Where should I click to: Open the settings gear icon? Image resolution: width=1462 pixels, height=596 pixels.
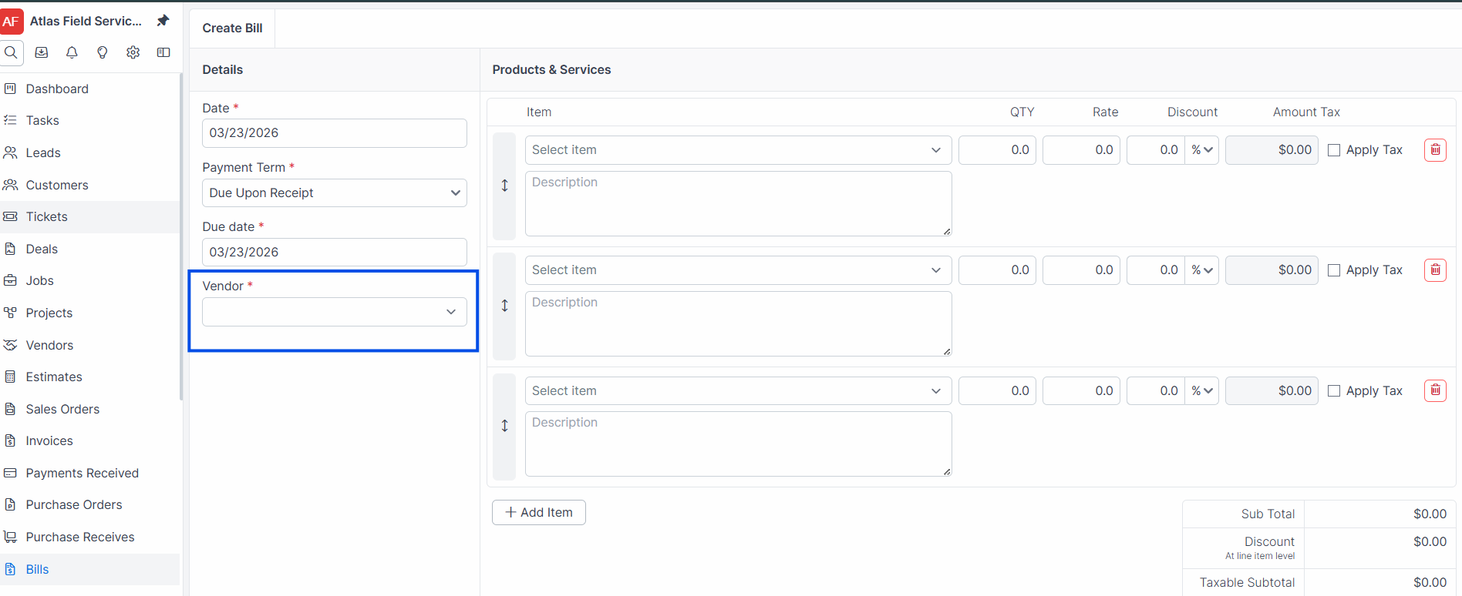pos(133,52)
